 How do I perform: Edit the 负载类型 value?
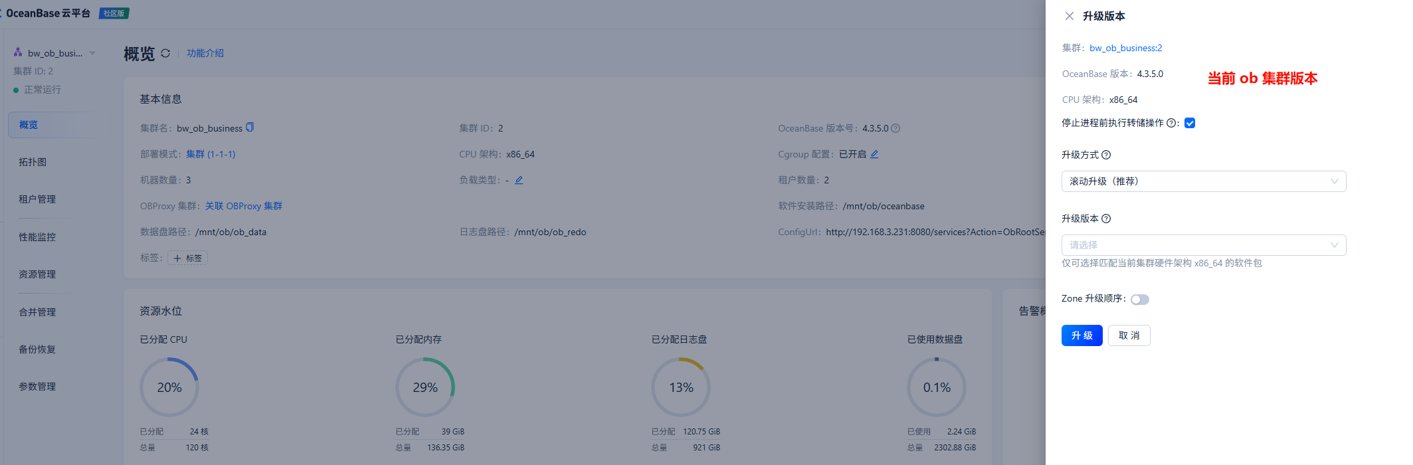pyautogui.click(x=519, y=180)
